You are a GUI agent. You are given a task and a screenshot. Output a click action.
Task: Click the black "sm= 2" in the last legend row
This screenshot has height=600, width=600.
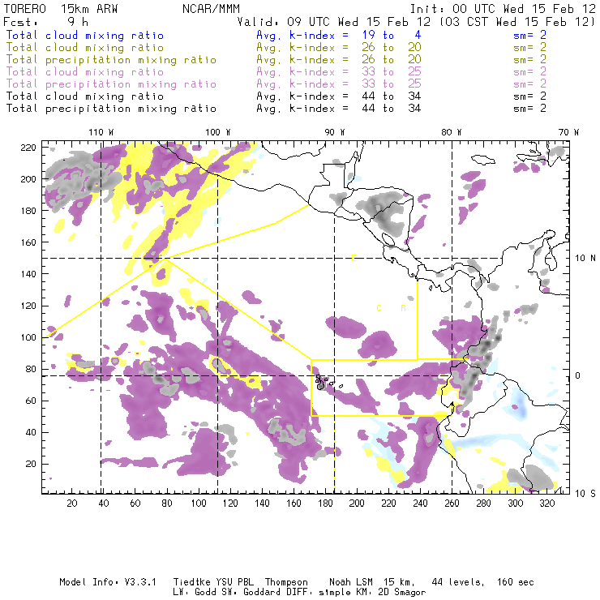(529, 109)
